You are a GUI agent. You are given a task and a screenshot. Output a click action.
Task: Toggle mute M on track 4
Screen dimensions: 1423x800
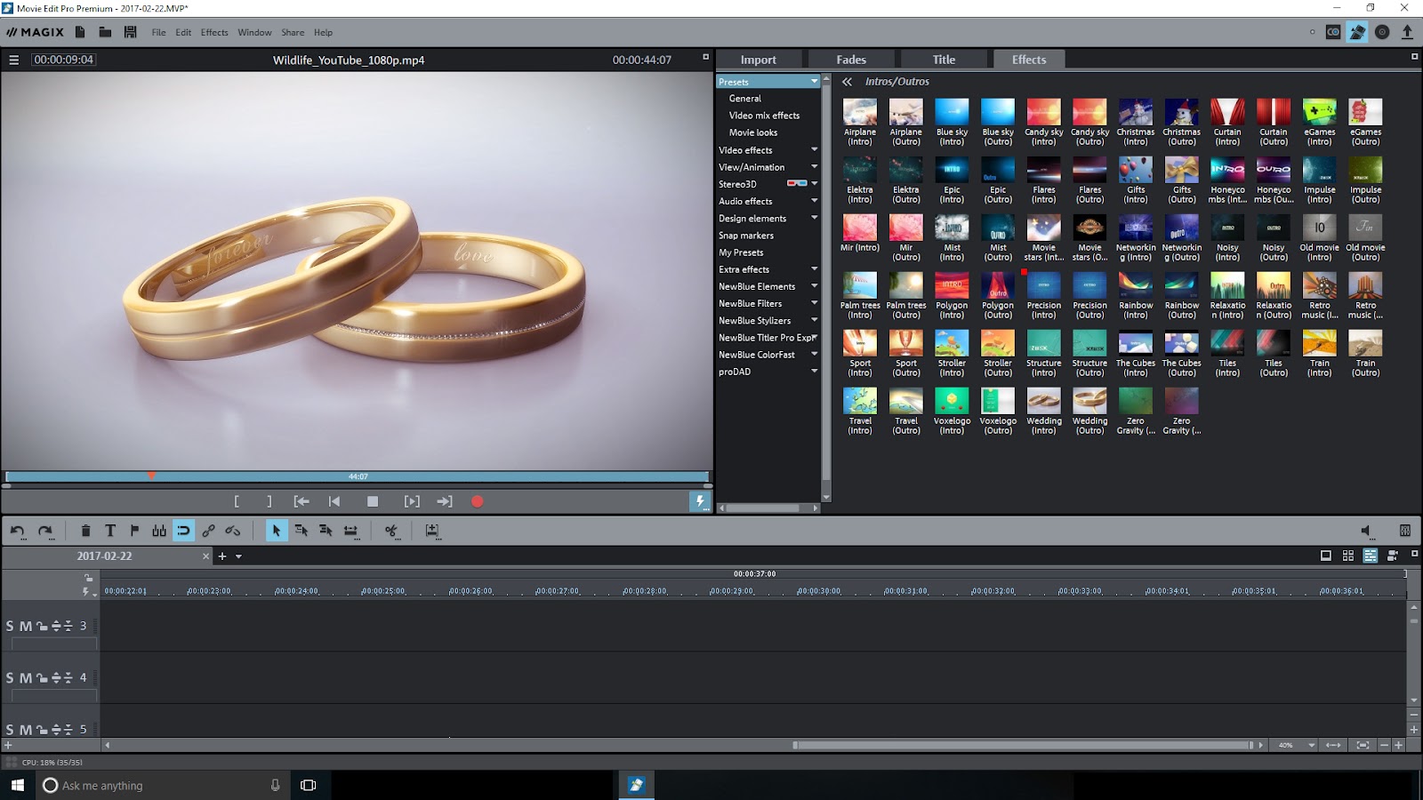26,678
